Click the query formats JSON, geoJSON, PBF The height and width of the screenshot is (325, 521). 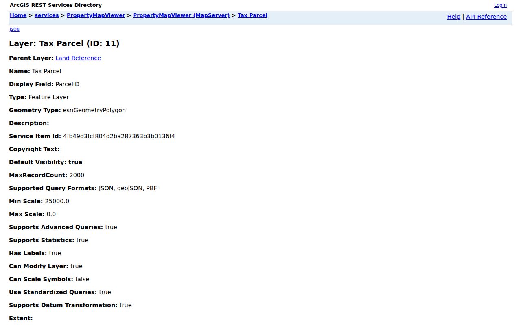[128, 188]
